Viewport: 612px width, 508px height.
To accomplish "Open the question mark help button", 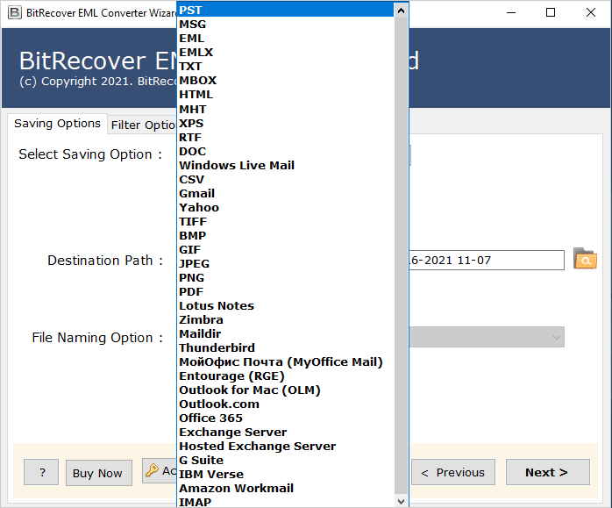I will [41, 473].
